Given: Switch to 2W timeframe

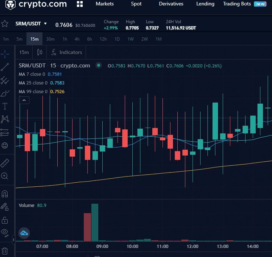Looking at the screenshot, I should [144, 39].
